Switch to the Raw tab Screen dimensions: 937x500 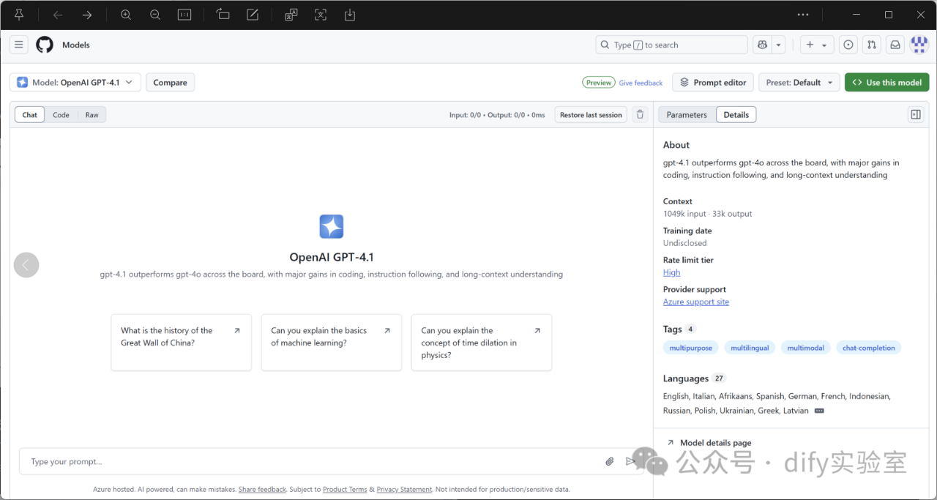(x=92, y=115)
